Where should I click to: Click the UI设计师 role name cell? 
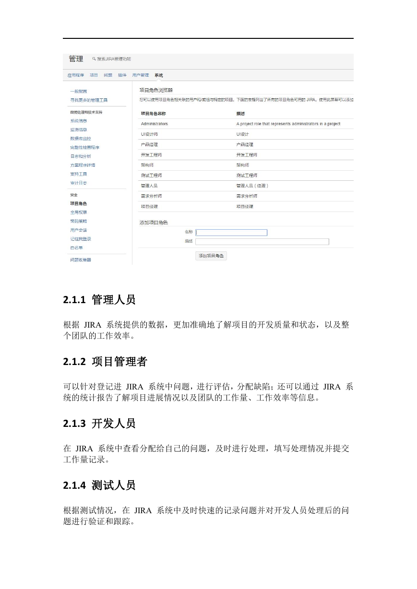pyautogui.click(x=149, y=134)
